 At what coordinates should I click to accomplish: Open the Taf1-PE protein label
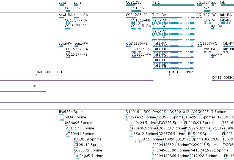pos(159,66)
